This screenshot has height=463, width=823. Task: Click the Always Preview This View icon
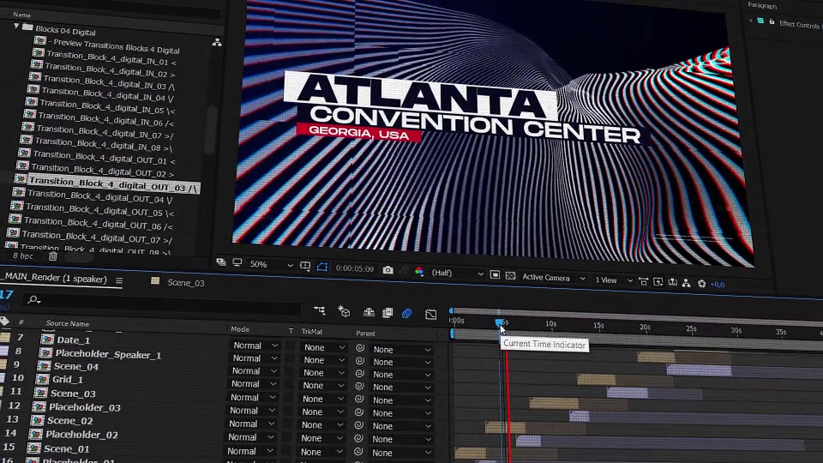pos(221,262)
